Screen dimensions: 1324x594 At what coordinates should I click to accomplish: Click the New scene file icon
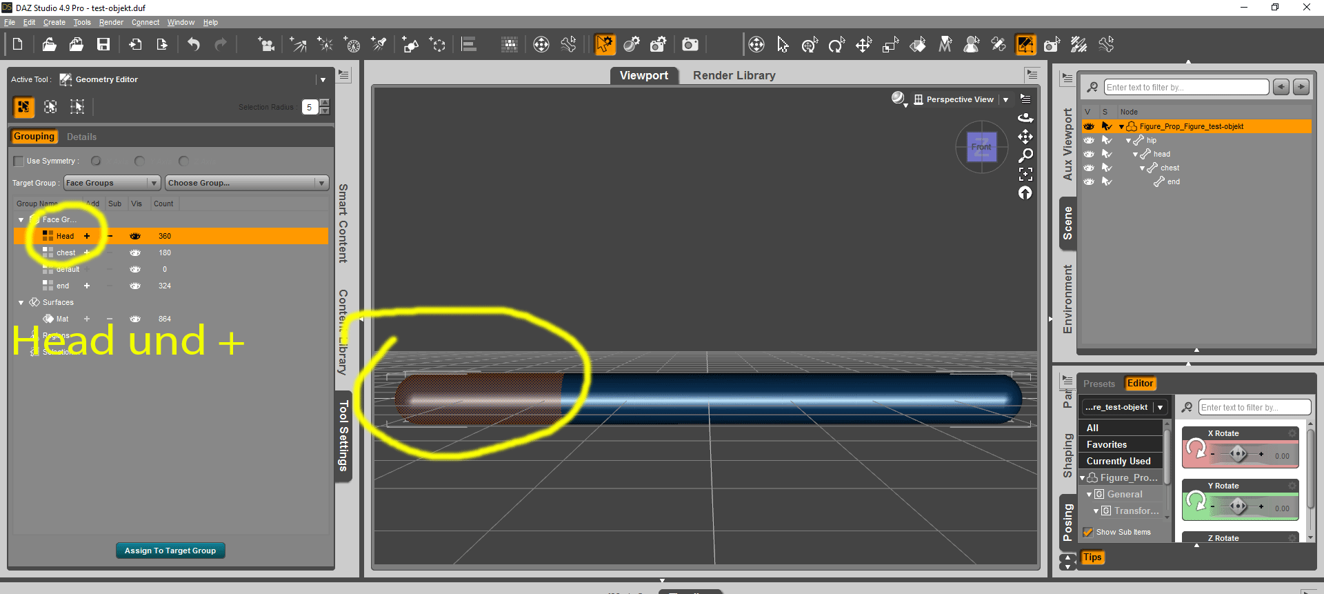18,45
